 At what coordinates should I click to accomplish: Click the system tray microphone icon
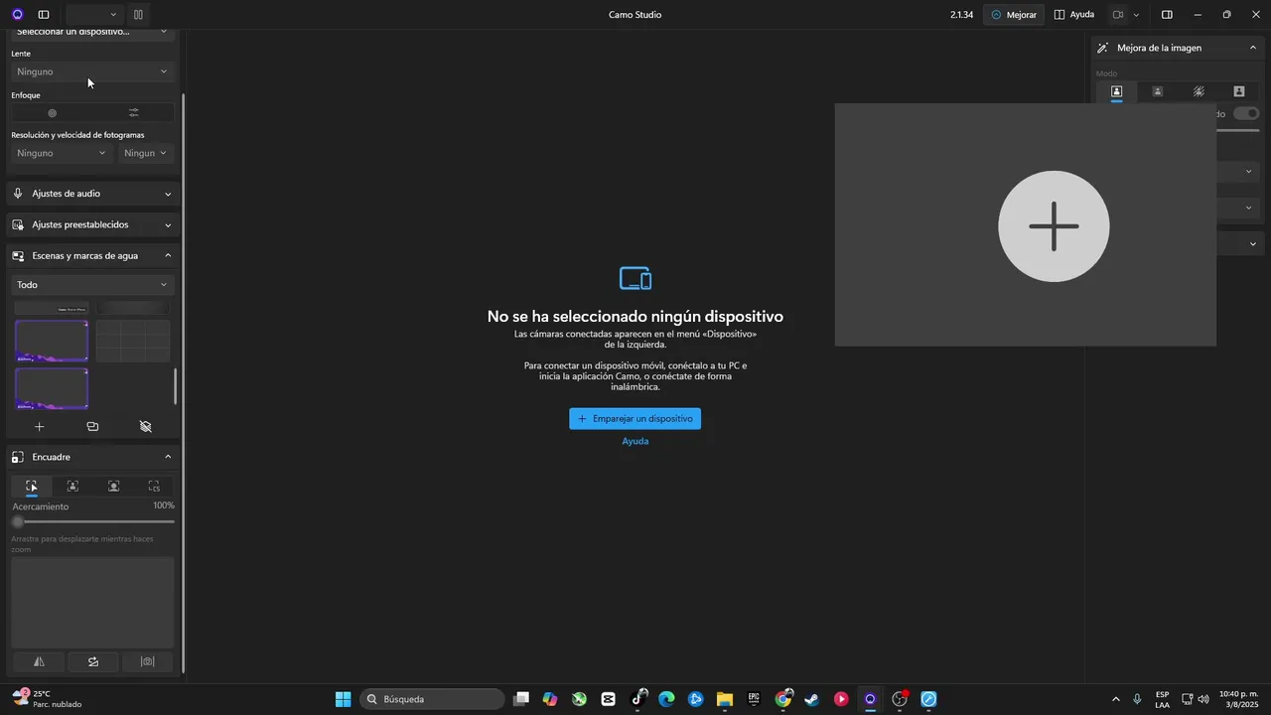pos(1137,699)
